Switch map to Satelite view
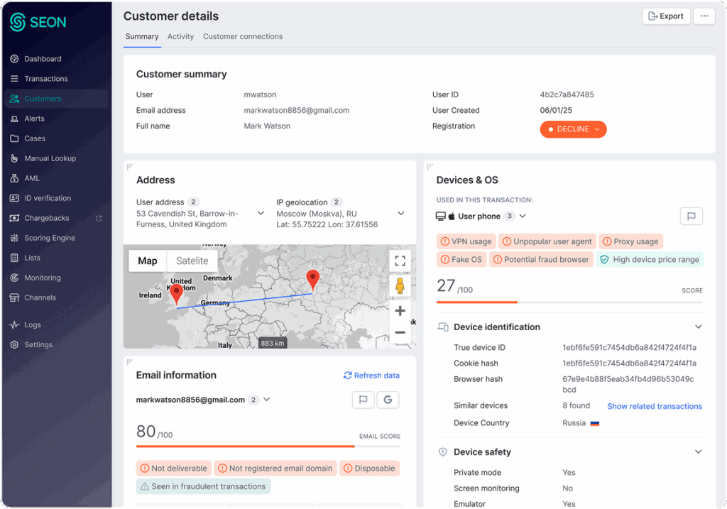The height and width of the screenshot is (509, 727). click(192, 261)
